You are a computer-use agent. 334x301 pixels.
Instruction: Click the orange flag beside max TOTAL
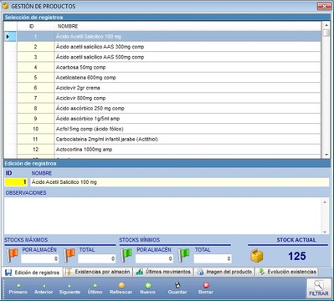69,255
